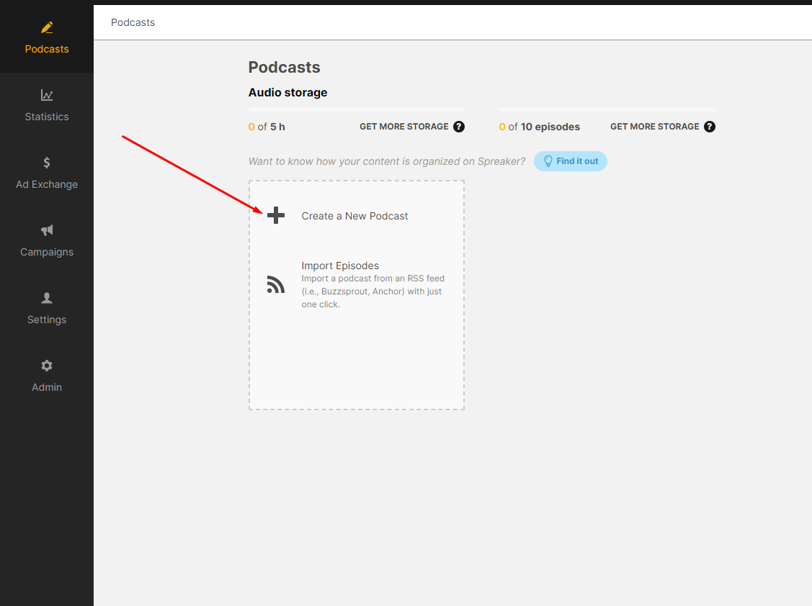This screenshot has width=812, height=606.
Task: Click GET MORE STORAGE for episodes limit
Action: 654,127
